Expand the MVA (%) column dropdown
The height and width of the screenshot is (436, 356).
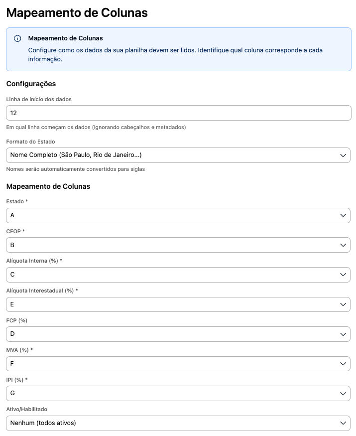[x=178, y=364]
